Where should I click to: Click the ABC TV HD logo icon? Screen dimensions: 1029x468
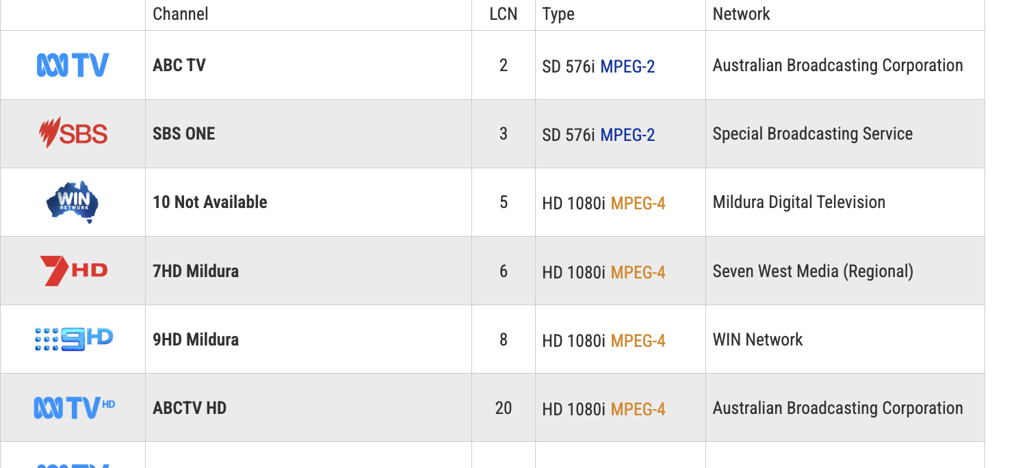[x=74, y=408]
